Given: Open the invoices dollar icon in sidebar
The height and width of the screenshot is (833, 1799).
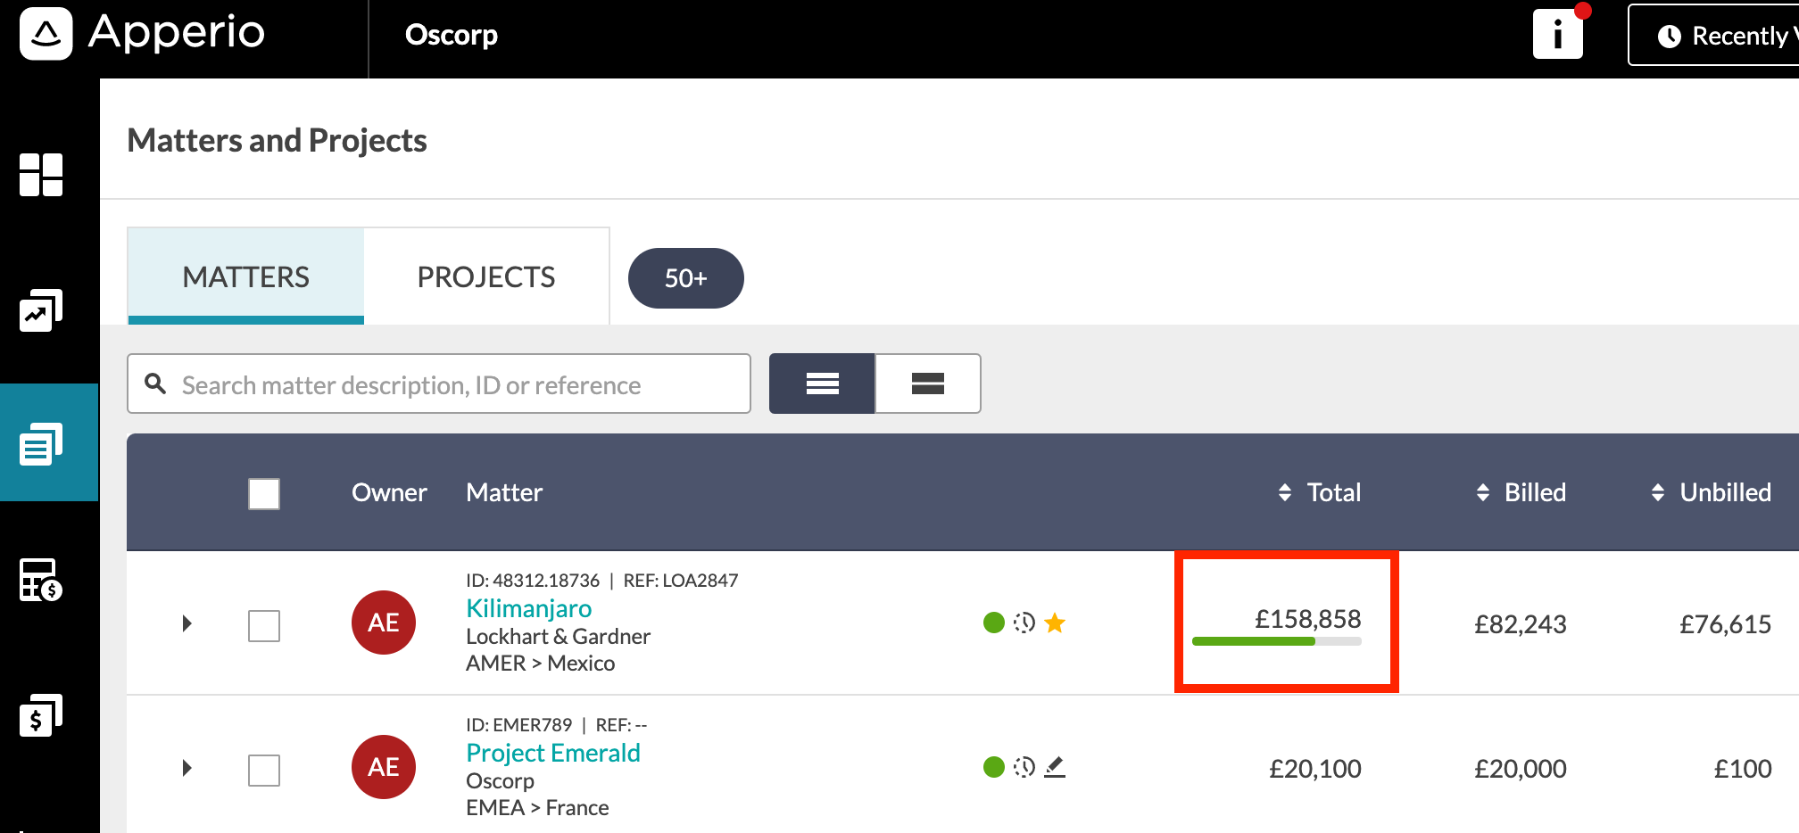Looking at the screenshot, I should pos(41,715).
